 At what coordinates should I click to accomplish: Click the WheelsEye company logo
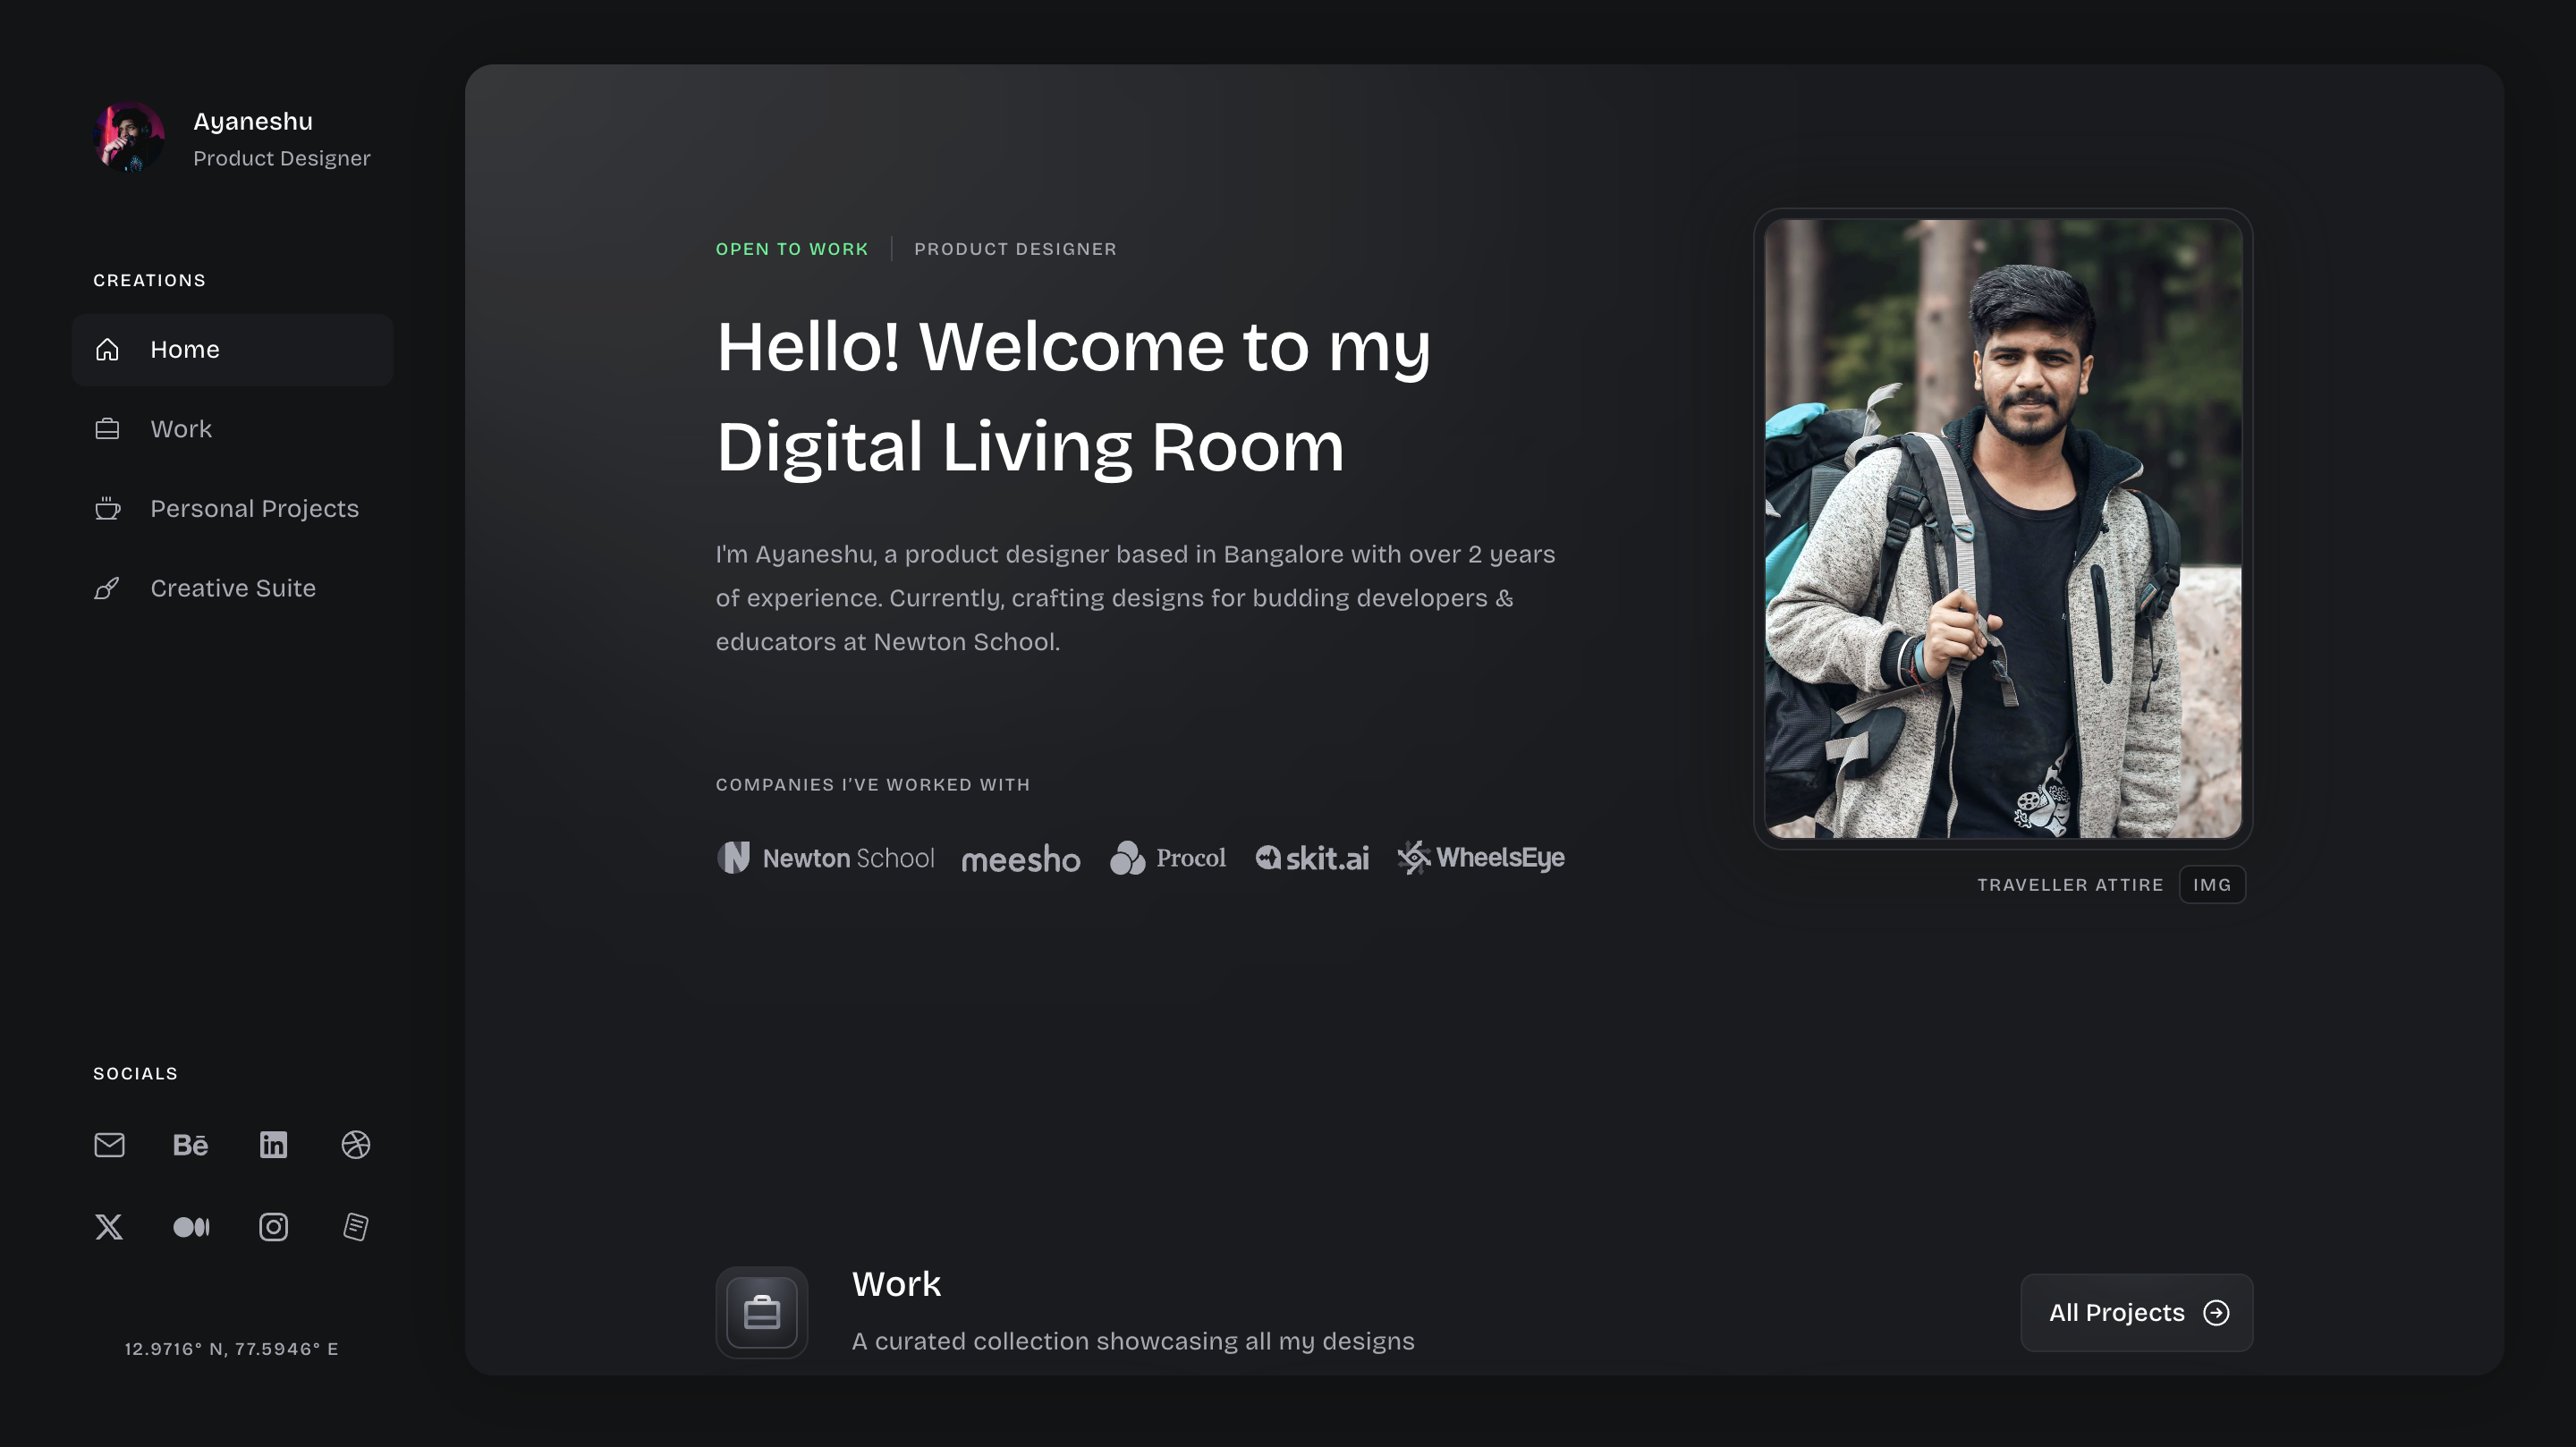click(1481, 858)
